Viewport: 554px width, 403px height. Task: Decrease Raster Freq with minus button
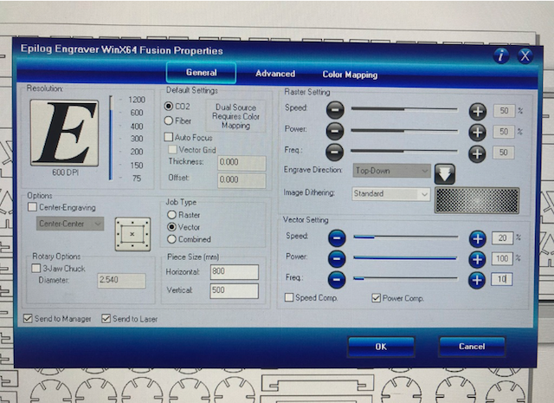tap(335, 153)
